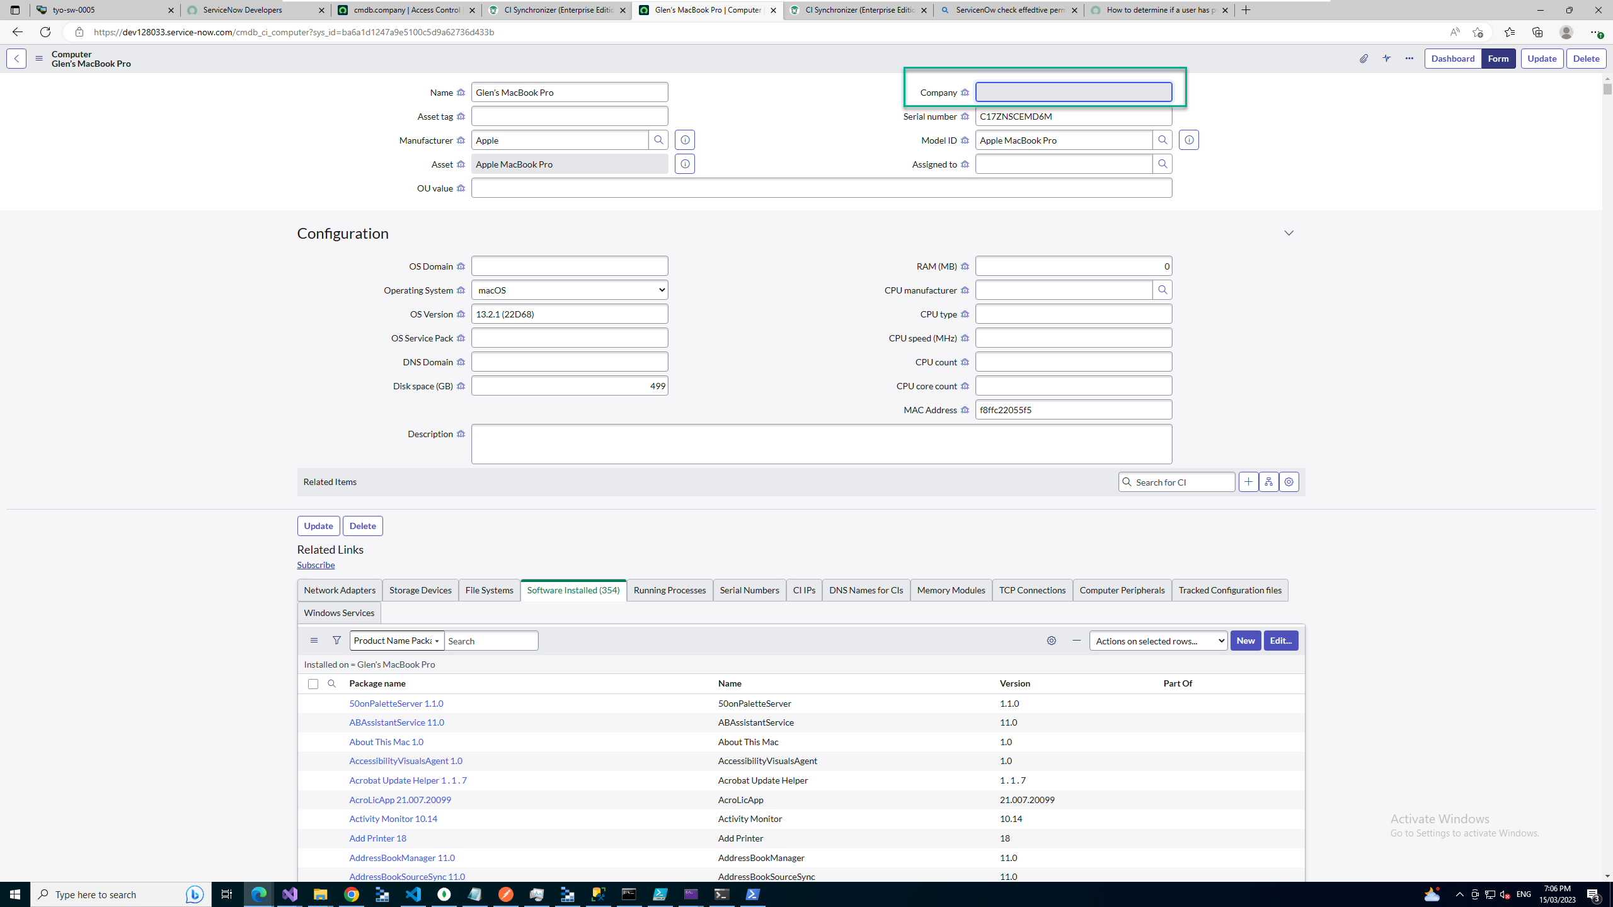1613x907 pixels.
Task: Open more options ellipsis in form header
Action: pyautogui.click(x=1409, y=59)
